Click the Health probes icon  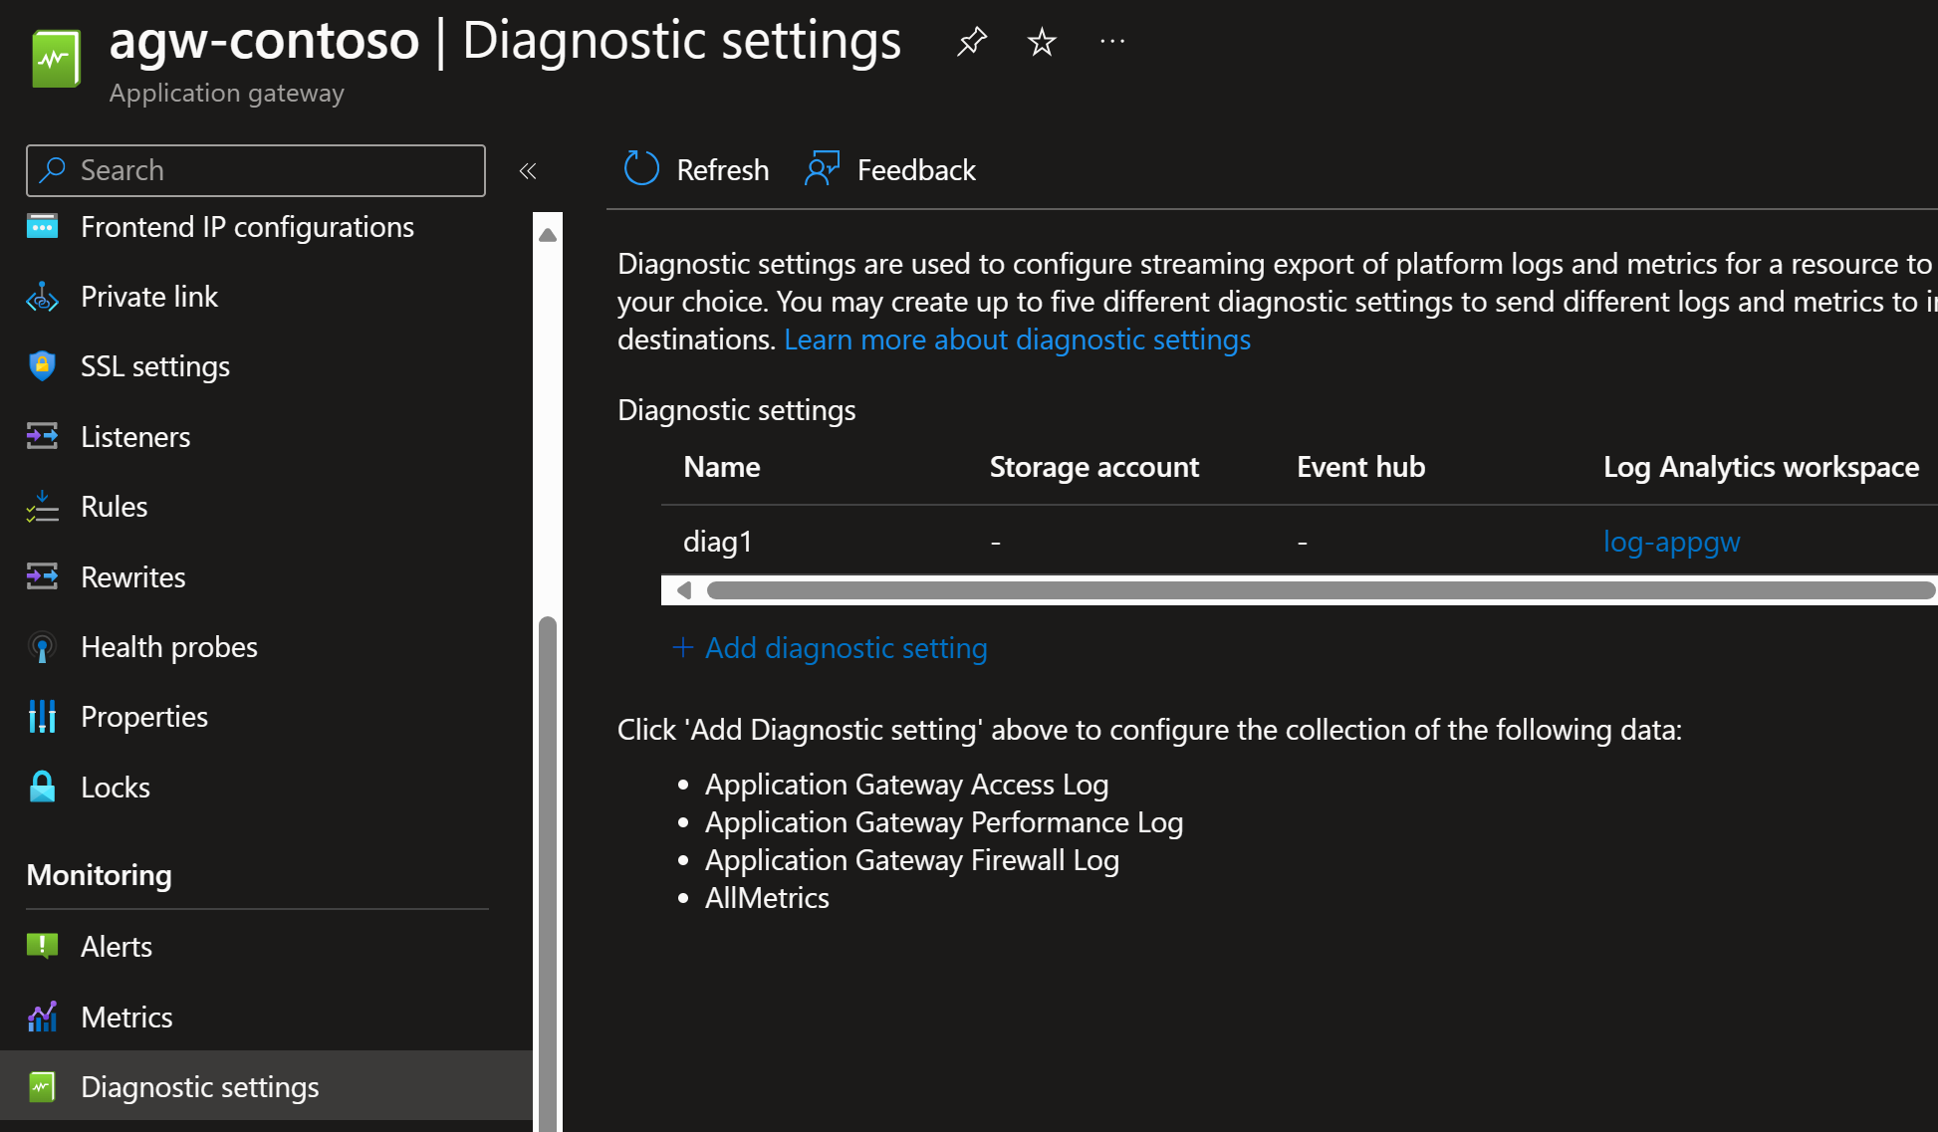(42, 647)
